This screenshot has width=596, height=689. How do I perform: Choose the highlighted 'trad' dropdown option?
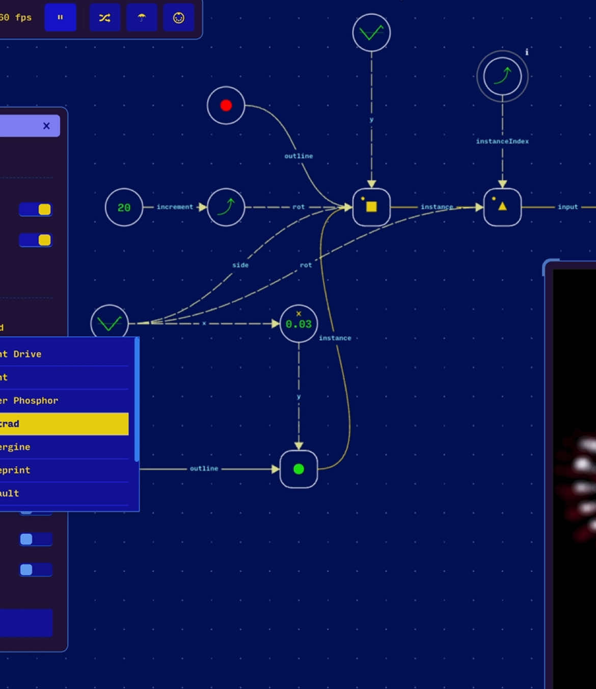pos(64,424)
